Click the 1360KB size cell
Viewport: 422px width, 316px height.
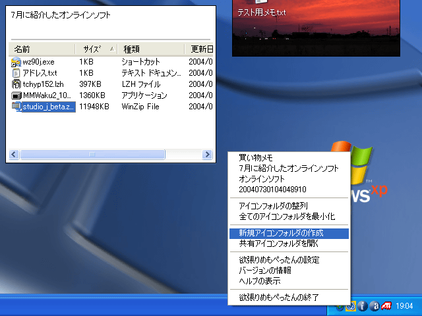[x=92, y=95]
